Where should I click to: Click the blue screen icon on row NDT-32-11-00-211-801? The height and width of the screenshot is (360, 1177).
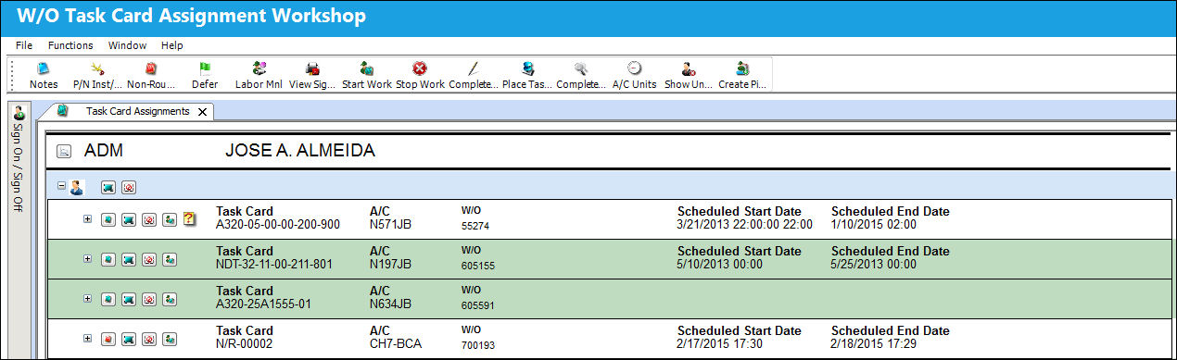coord(129,260)
